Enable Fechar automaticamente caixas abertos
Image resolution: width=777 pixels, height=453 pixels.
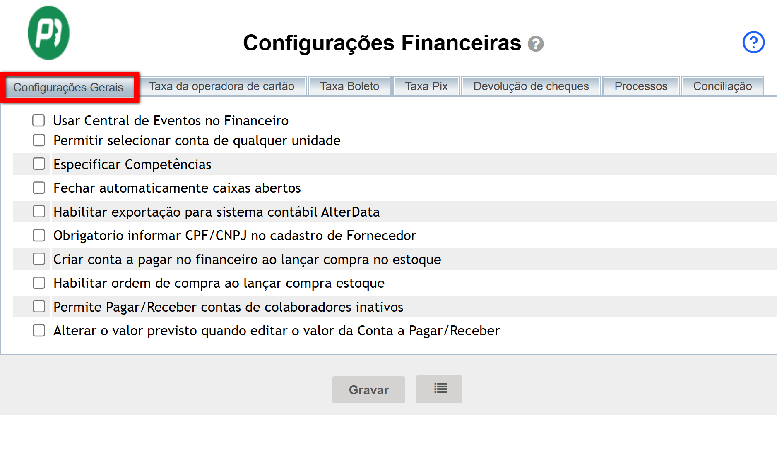(x=39, y=188)
